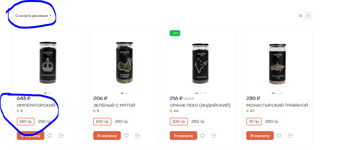Open the ЗЕЛЁНЫЙ С МЯТОЙ product page

pos(114,105)
